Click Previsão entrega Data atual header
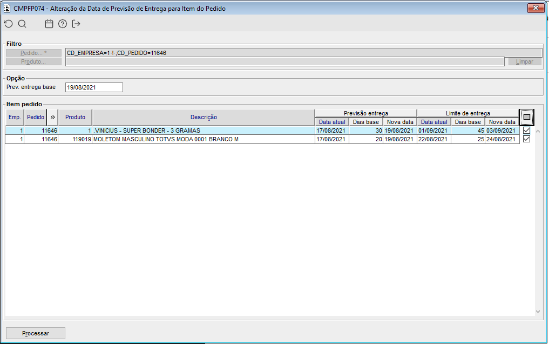The width and height of the screenshot is (549, 344). (x=332, y=122)
